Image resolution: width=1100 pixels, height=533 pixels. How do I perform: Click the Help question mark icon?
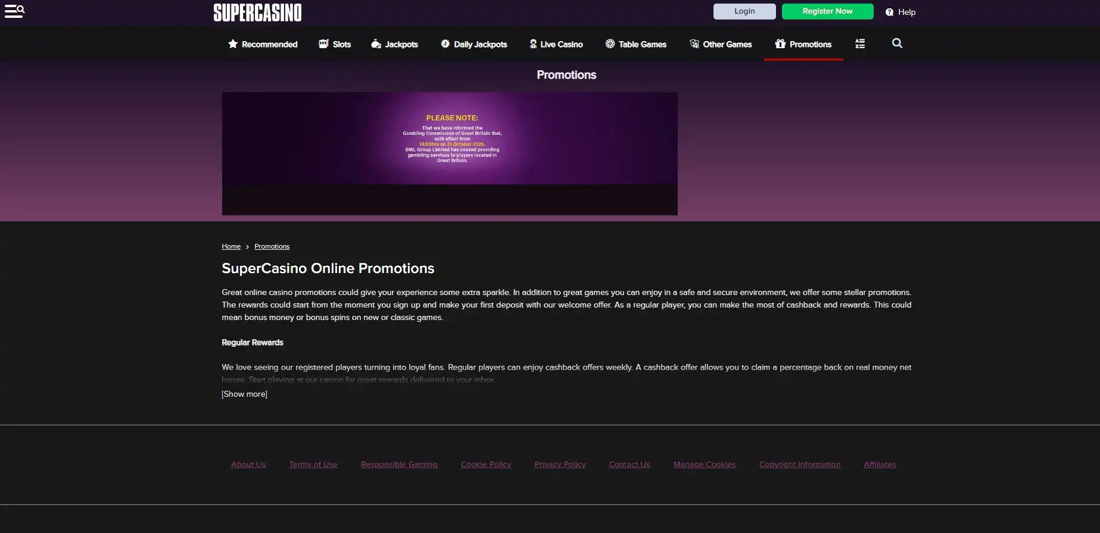point(889,12)
